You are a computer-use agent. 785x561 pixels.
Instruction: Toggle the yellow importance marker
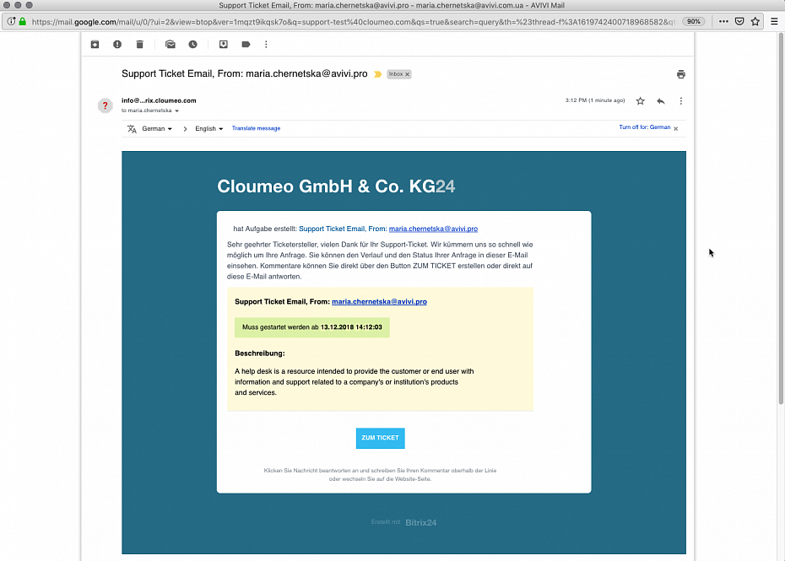tap(378, 74)
